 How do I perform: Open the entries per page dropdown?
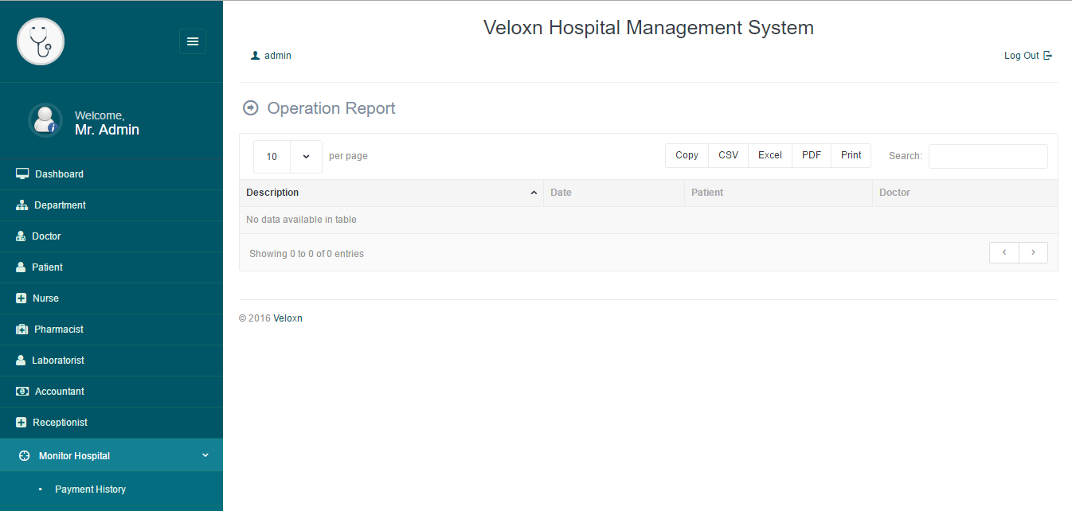pyautogui.click(x=288, y=157)
